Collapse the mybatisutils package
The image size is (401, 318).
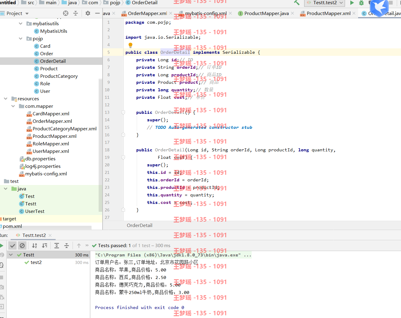pyautogui.click(x=20, y=23)
